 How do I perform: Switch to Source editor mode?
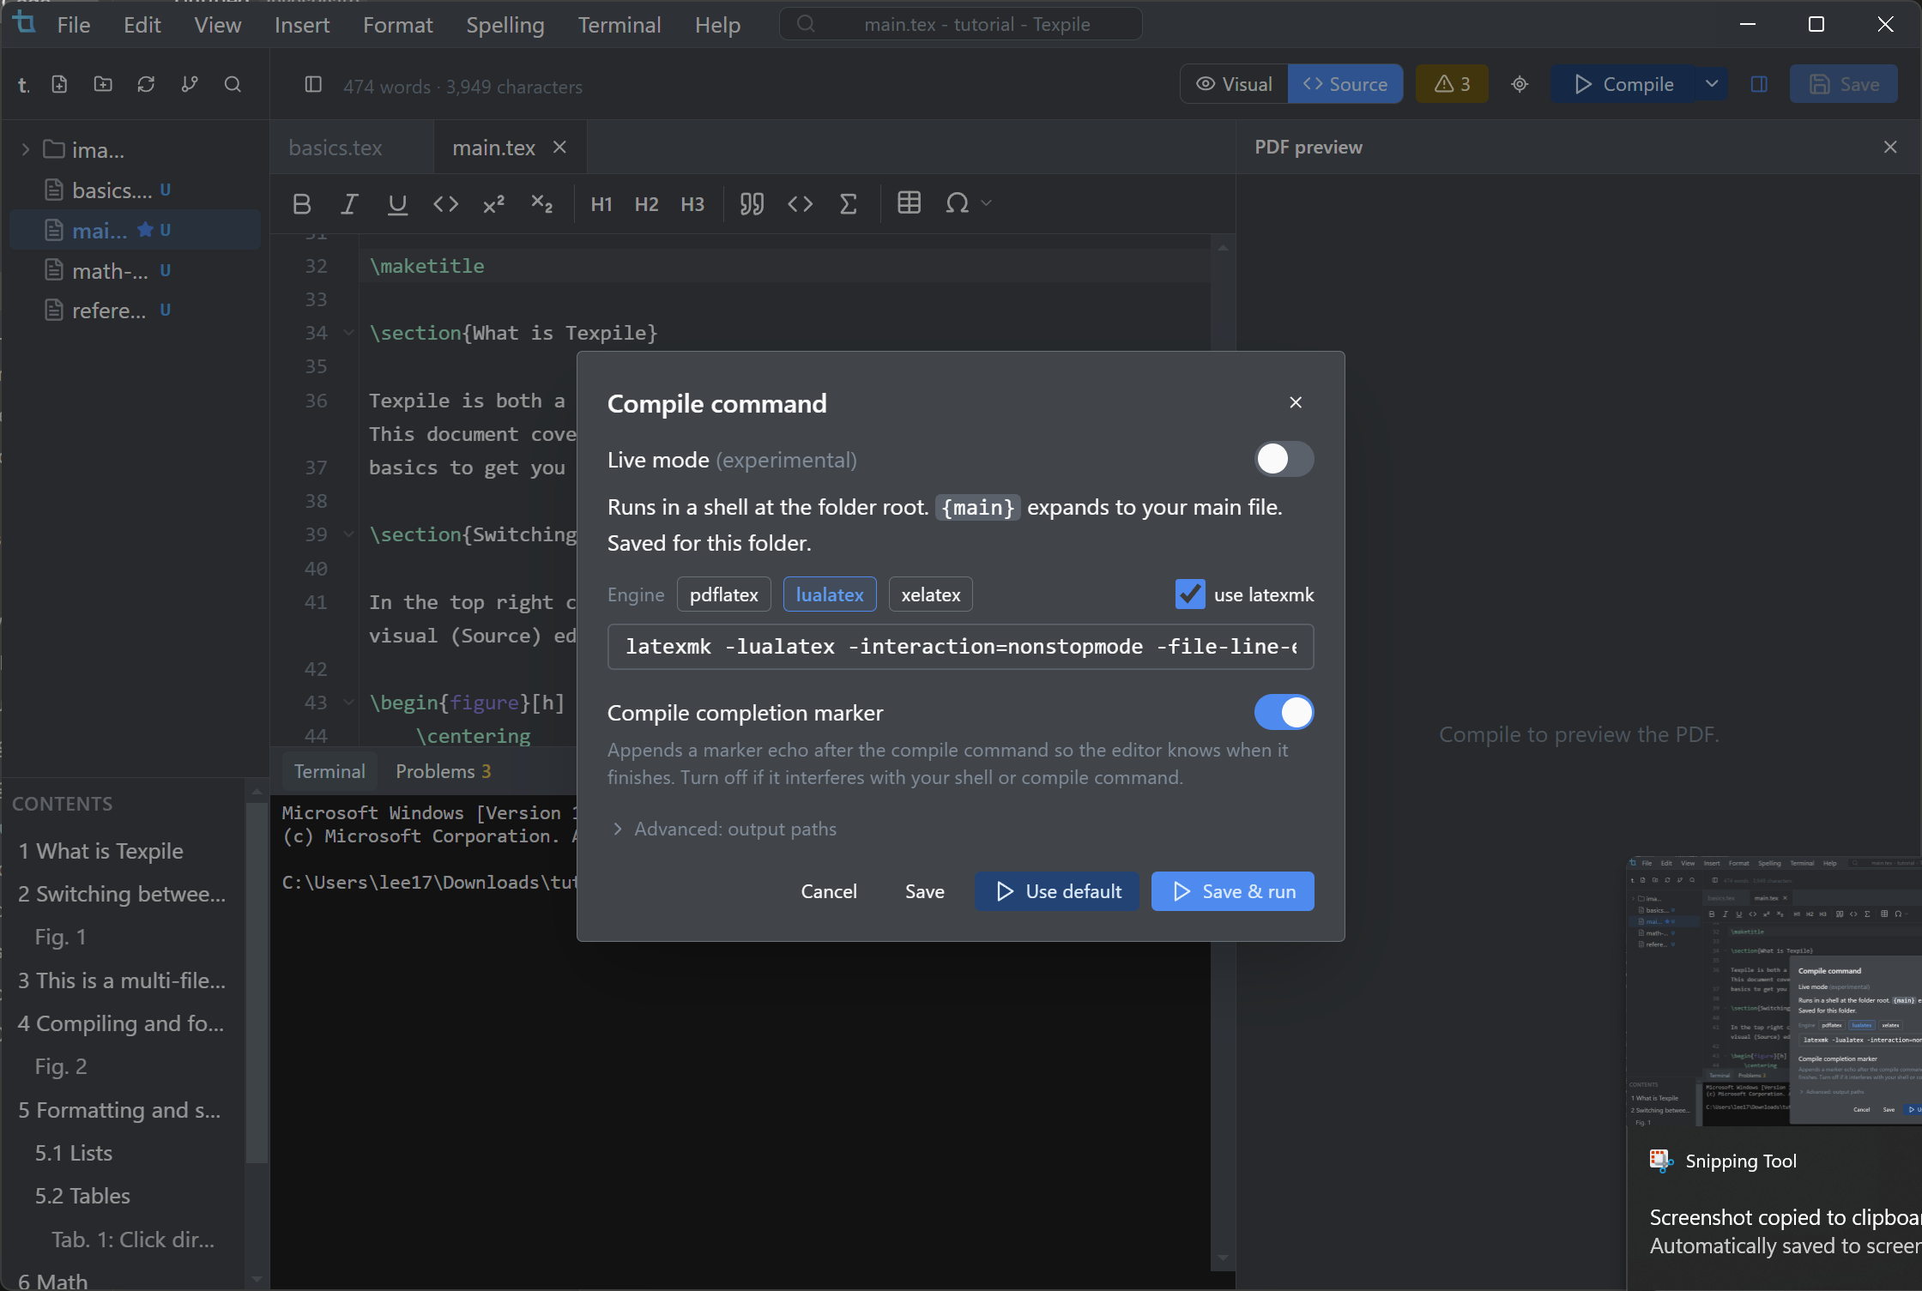[1345, 84]
